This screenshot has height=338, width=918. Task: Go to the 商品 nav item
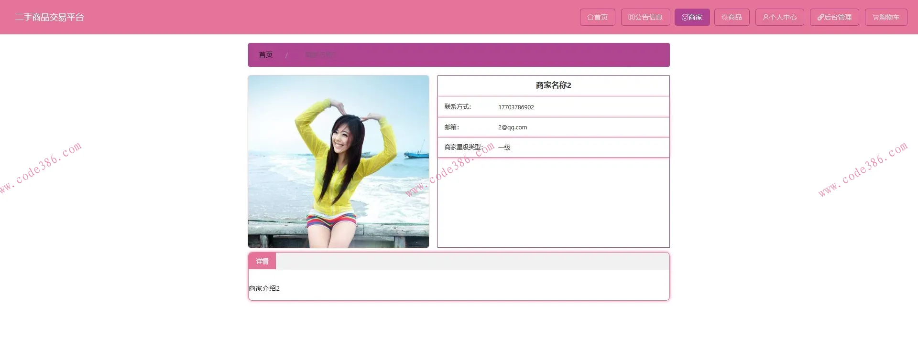tap(732, 17)
